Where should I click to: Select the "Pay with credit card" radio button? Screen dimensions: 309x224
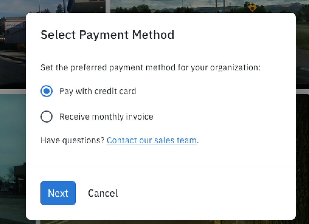coord(47,91)
